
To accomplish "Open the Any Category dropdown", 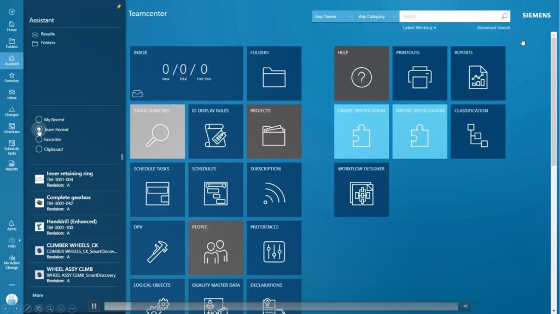I will [377, 16].
